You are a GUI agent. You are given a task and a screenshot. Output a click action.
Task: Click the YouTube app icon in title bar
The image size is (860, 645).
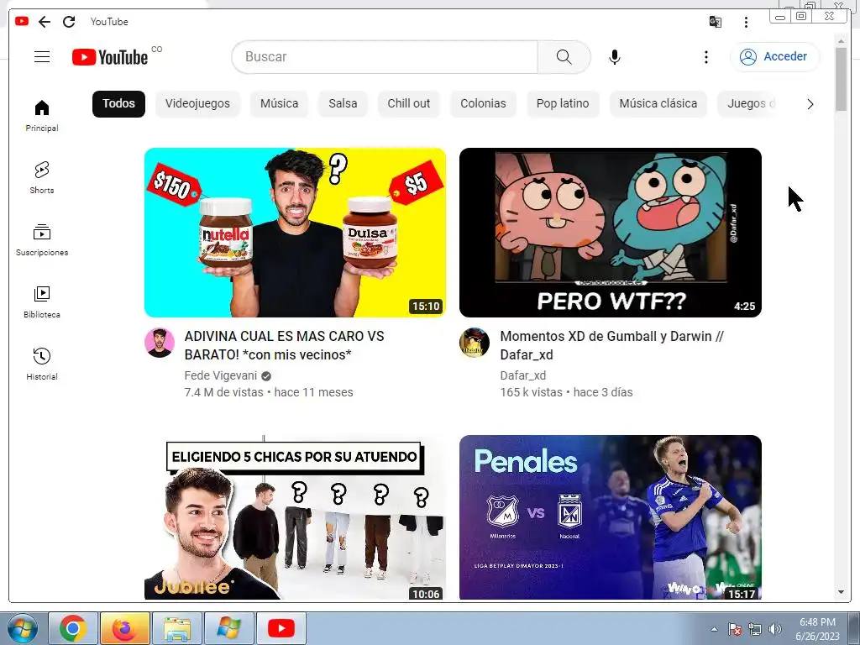coord(22,21)
